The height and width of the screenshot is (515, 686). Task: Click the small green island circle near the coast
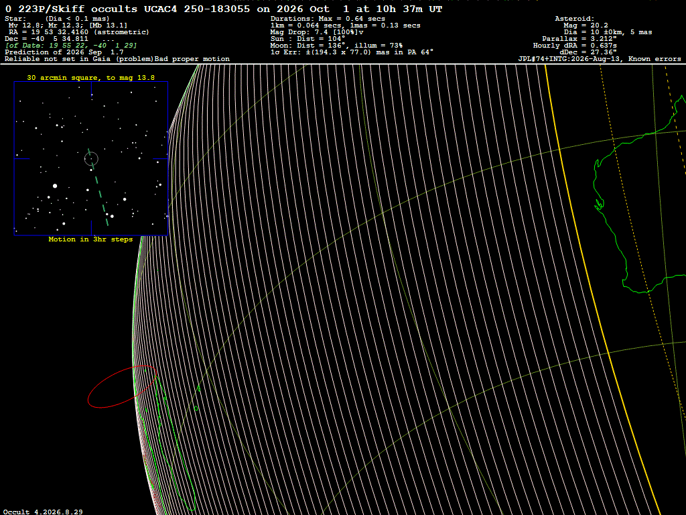pyautogui.click(x=196, y=408)
